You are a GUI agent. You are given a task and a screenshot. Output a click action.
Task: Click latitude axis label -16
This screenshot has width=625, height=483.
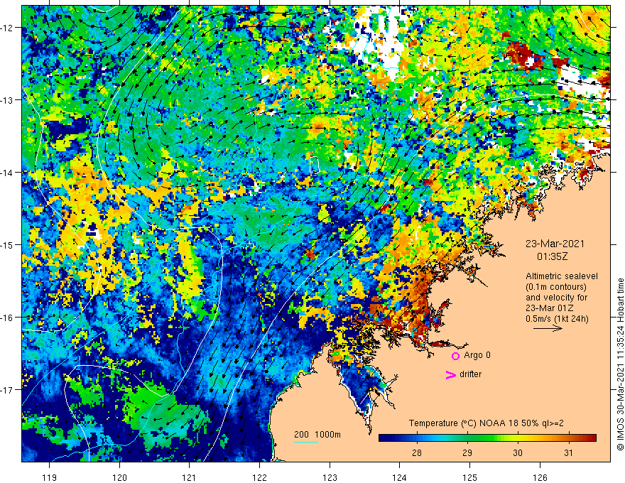click(8, 318)
